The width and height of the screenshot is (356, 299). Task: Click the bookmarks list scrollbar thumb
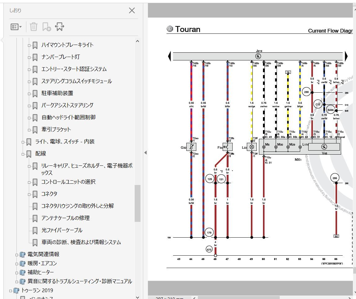pyautogui.click(x=137, y=203)
